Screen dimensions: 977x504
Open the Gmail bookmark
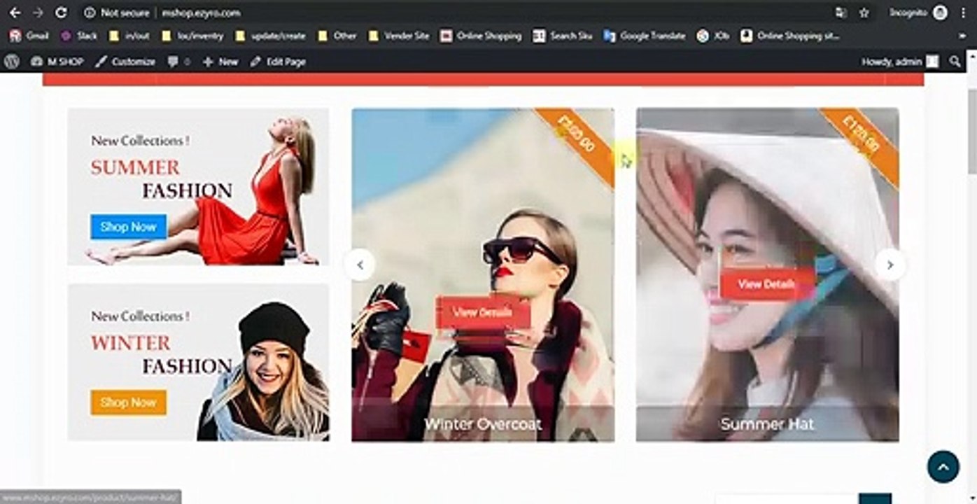click(29, 36)
